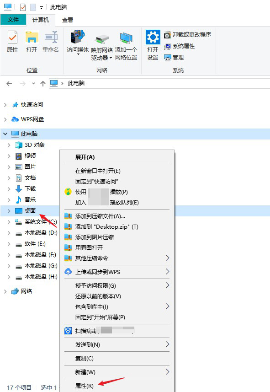Select Videos (视频) folder
This screenshot has width=270, height=392.
pos(26,156)
